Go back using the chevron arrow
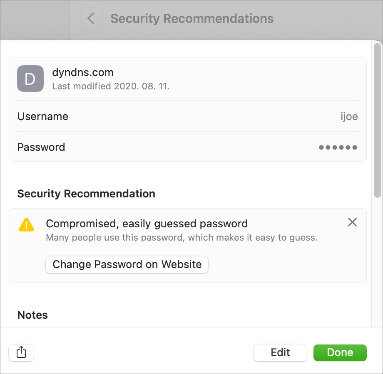Image resolution: width=383 pixels, height=374 pixels. tap(91, 19)
